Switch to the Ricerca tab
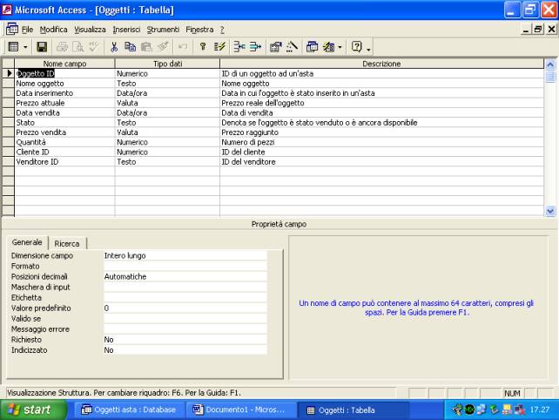559x420 pixels. point(67,244)
